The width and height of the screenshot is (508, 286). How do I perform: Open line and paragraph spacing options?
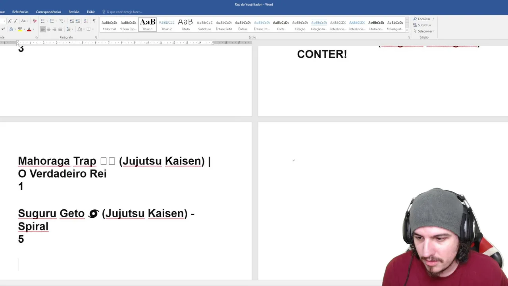[x=69, y=29]
